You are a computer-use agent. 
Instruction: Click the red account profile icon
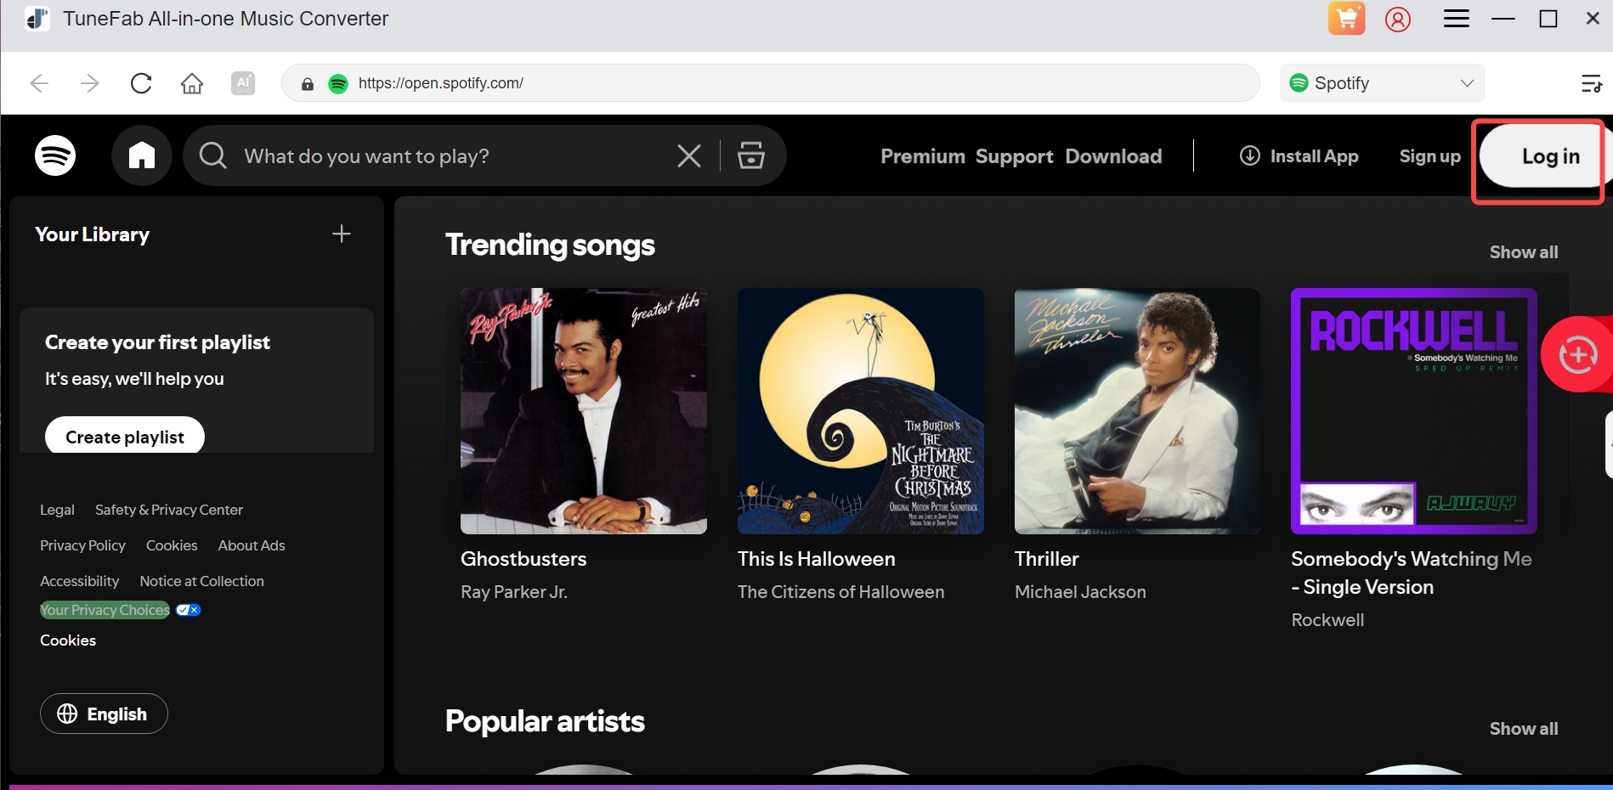point(1398,18)
